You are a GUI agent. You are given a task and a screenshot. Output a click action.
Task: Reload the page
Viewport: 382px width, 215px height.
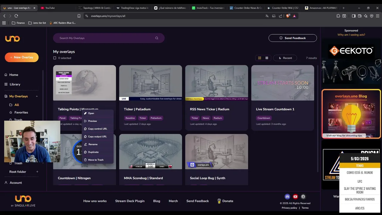coord(16,16)
